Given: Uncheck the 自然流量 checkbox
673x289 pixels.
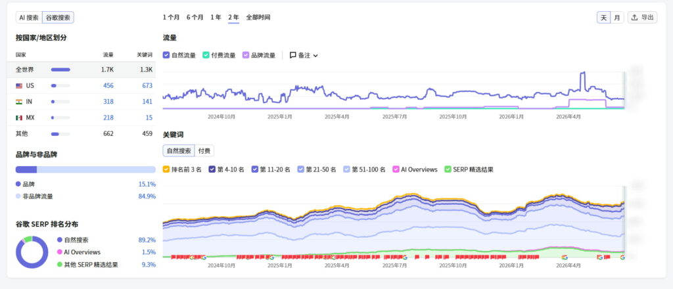Looking at the screenshot, I should (x=166, y=55).
